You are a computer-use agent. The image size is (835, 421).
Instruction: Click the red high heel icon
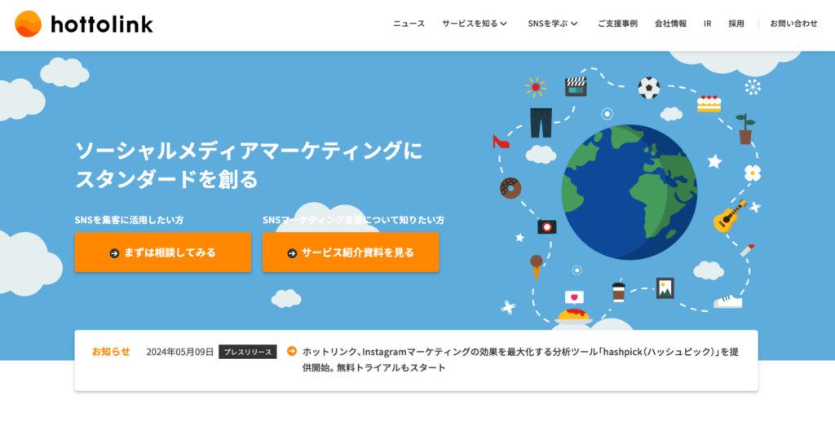pyautogui.click(x=501, y=142)
